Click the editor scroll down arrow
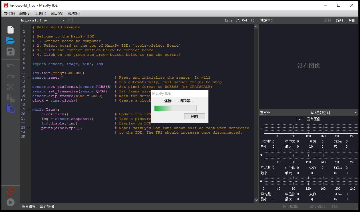 pyautogui.click(x=256, y=200)
